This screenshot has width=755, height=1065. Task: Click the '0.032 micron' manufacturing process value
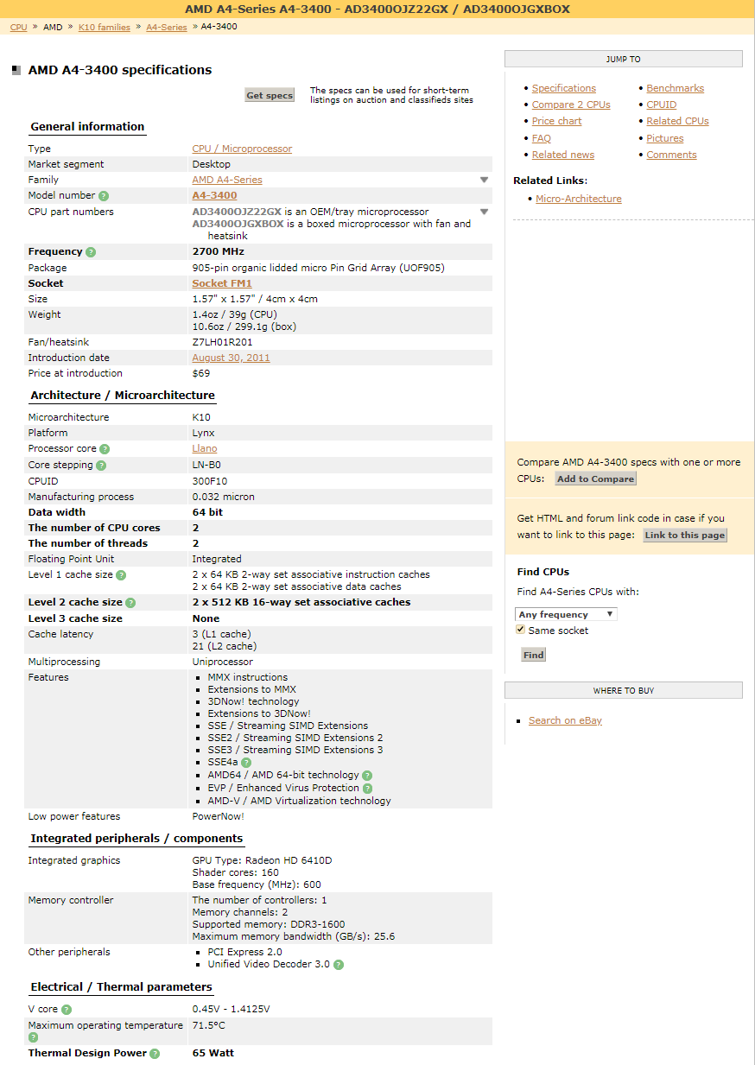(x=223, y=497)
